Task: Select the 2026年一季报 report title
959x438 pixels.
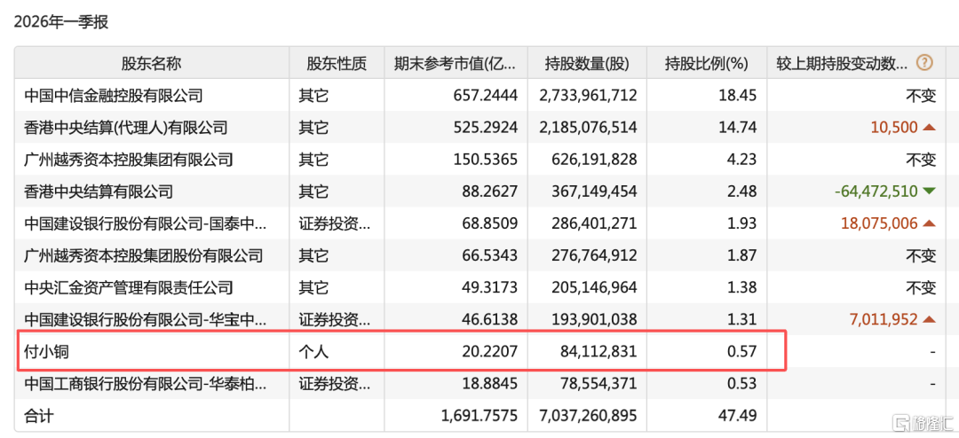Action: coord(60,22)
